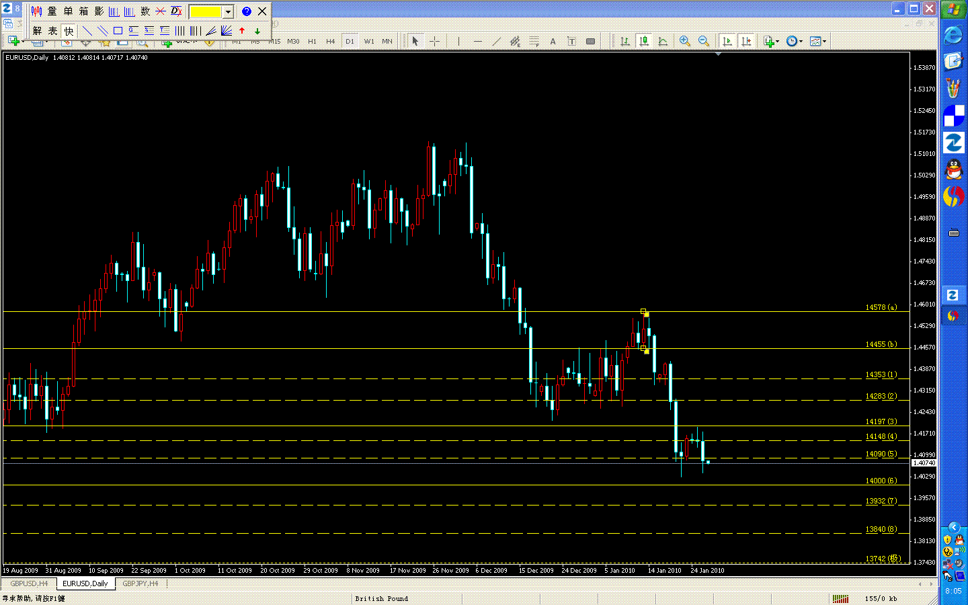Viewport: 968px width, 605px height.
Task: Click the Dx delete icon
Action: coord(176,11)
